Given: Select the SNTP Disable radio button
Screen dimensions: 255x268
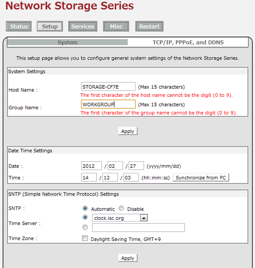Looking at the screenshot, I should (121, 209).
